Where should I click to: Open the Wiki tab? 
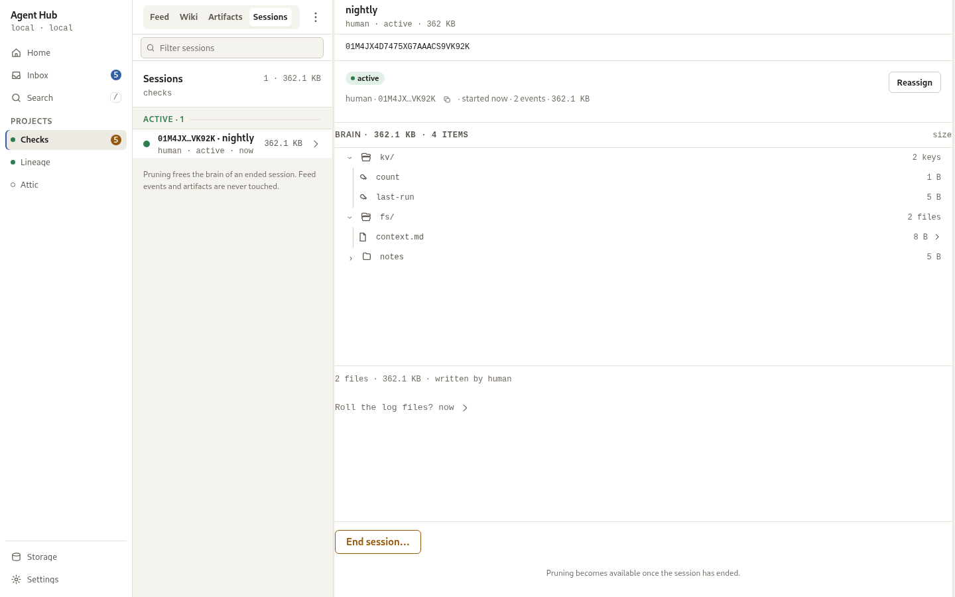pos(188,17)
